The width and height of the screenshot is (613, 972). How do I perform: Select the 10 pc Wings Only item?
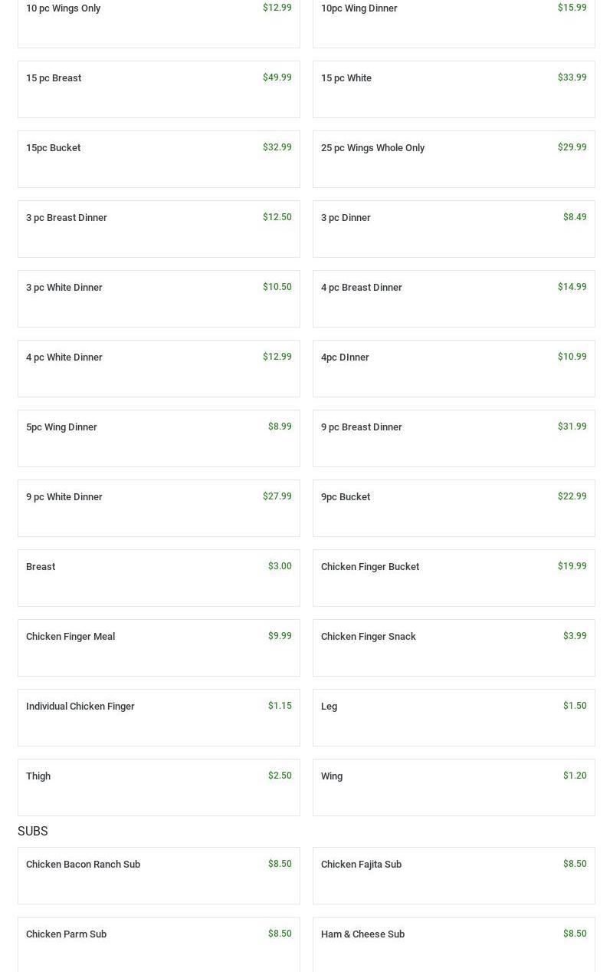(x=159, y=19)
